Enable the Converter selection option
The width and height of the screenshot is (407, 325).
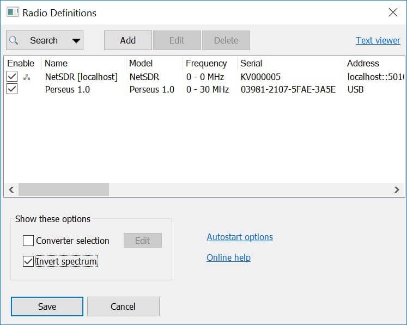click(x=28, y=241)
